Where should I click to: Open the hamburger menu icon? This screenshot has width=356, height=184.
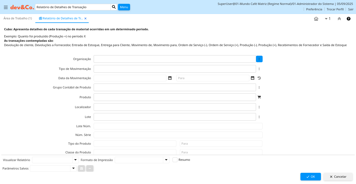(5, 7)
